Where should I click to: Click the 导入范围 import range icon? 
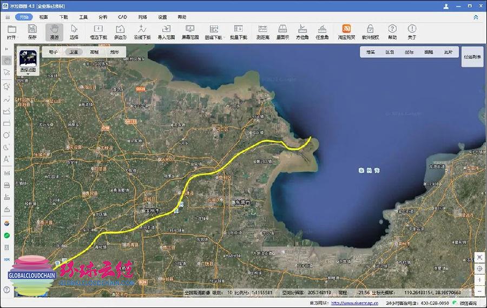(x=166, y=31)
